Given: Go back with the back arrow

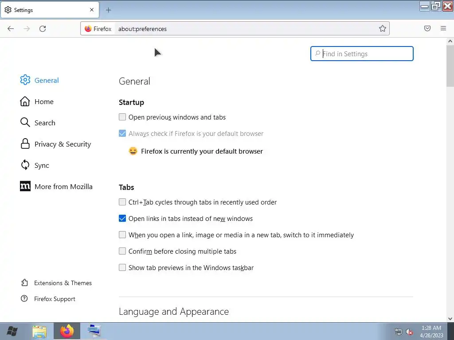Looking at the screenshot, I should (x=11, y=29).
